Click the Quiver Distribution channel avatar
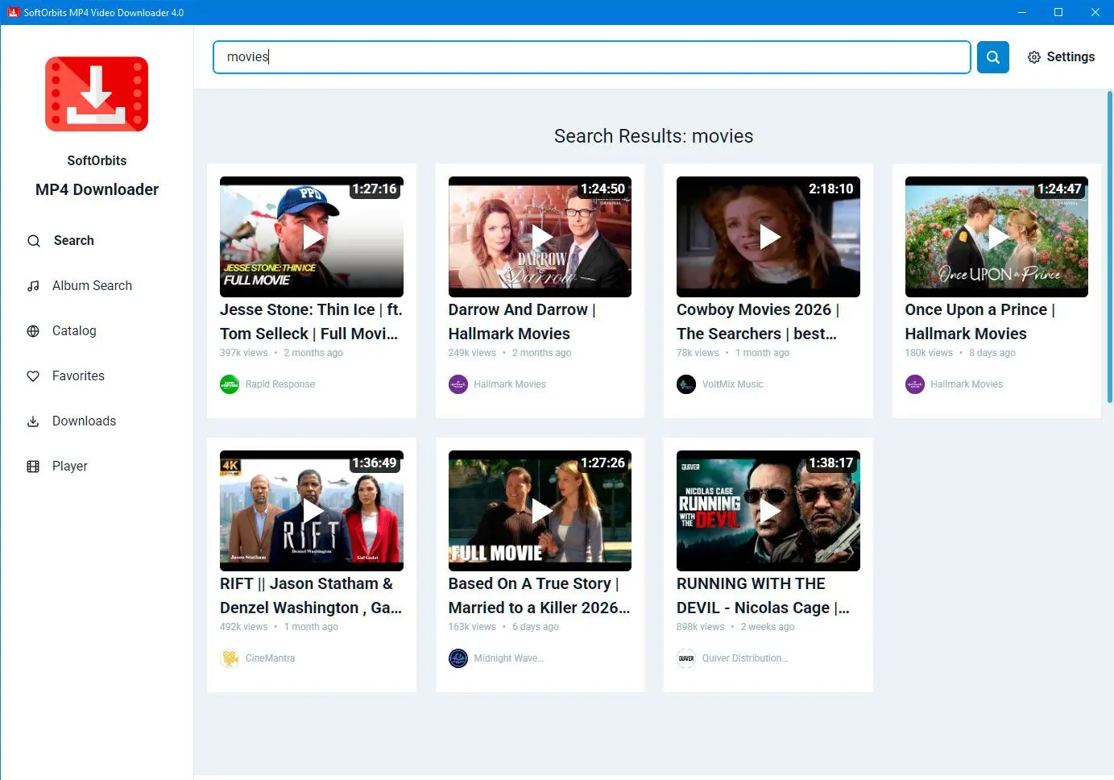This screenshot has height=780, width=1114. tap(686, 658)
